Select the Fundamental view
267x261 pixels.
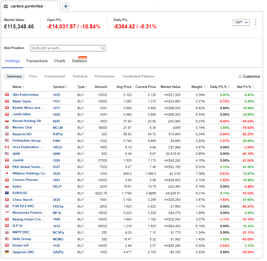pos(55,76)
